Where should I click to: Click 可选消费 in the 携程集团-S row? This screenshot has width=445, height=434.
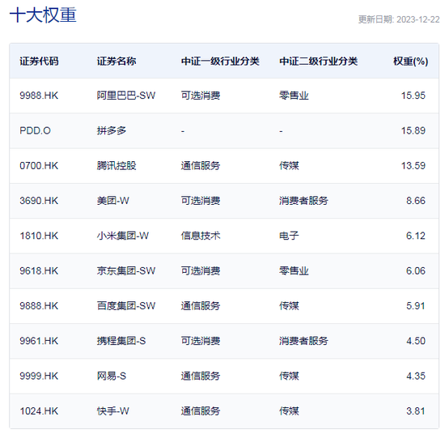pyautogui.click(x=201, y=341)
